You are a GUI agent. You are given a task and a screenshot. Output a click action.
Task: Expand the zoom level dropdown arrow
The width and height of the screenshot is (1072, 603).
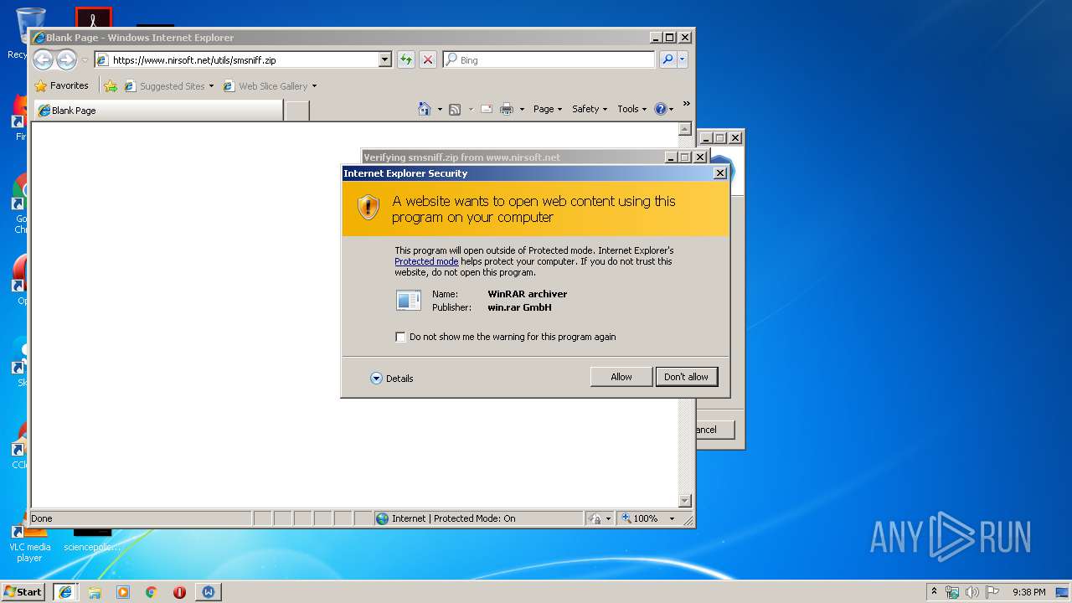click(671, 518)
